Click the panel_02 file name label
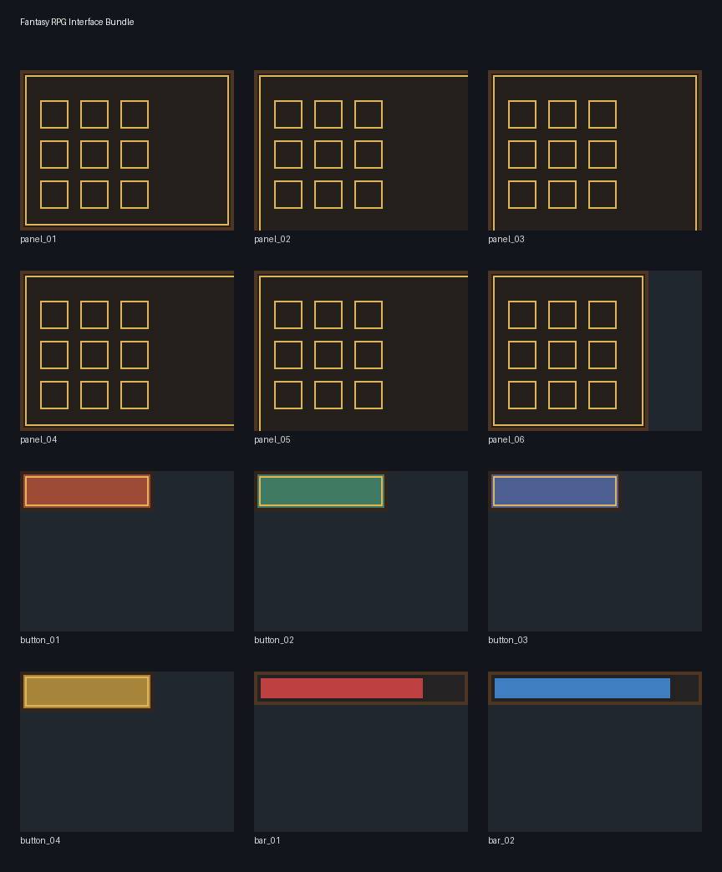The image size is (722, 872). pos(272,239)
